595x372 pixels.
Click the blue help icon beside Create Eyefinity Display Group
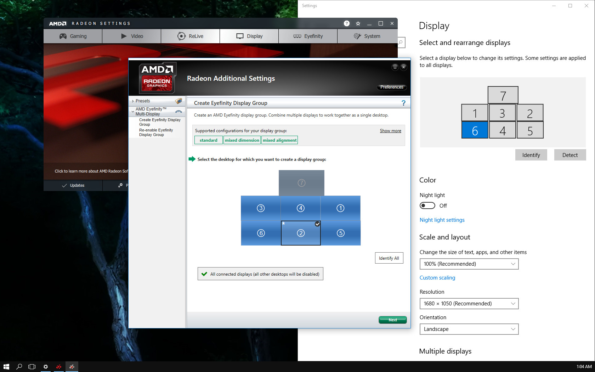403,103
